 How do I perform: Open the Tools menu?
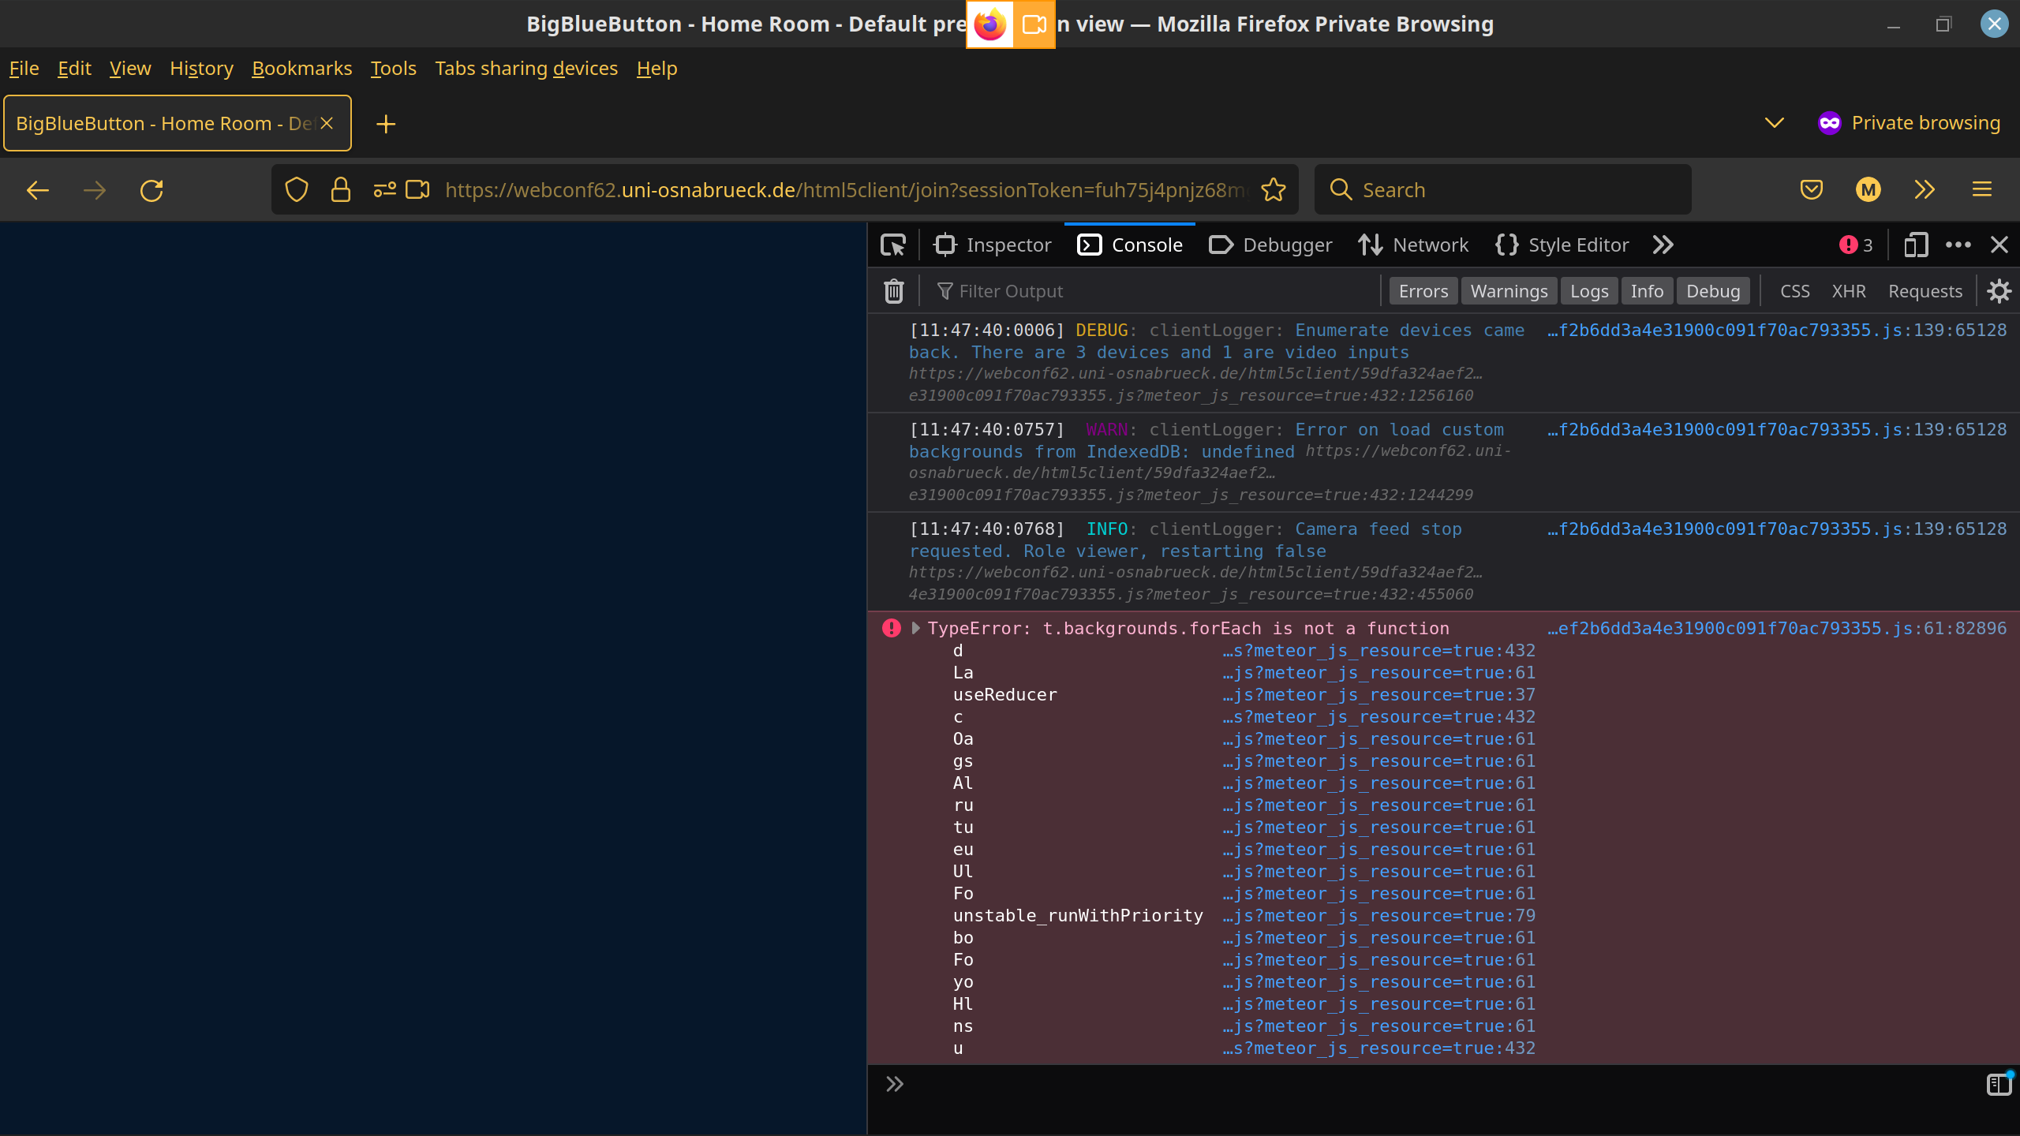[392, 69]
